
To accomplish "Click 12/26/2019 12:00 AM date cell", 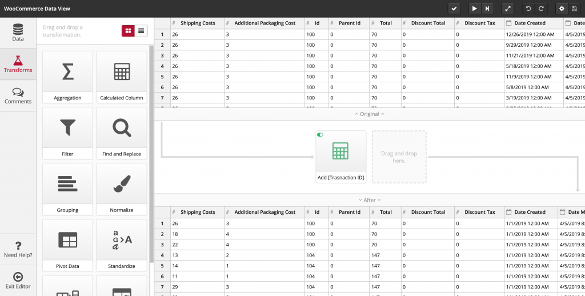I will (534, 34).
